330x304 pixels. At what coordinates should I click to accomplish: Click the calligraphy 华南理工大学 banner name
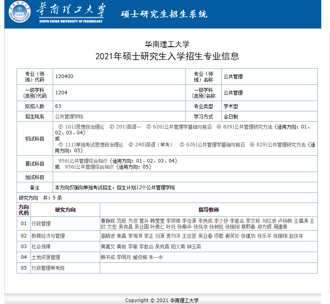[x=71, y=10]
